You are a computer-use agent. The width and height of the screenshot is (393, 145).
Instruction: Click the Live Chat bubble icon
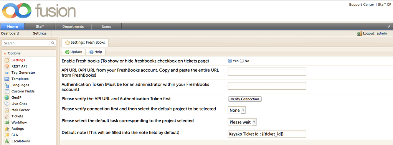click(7, 104)
